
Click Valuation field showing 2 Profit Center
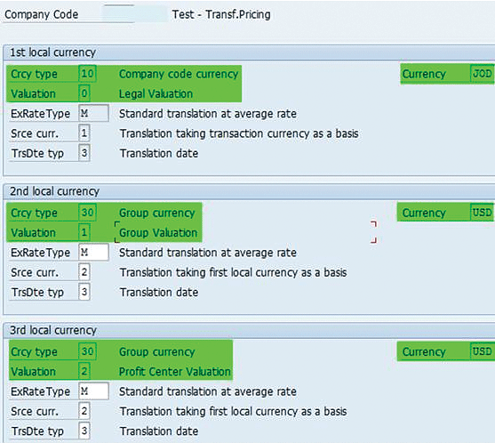tap(84, 371)
